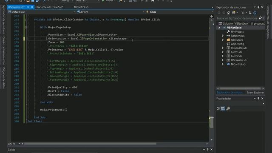Open the Propiedades object selector dropdown
Viewport: 272px width, 153px height.
[263, 103]
